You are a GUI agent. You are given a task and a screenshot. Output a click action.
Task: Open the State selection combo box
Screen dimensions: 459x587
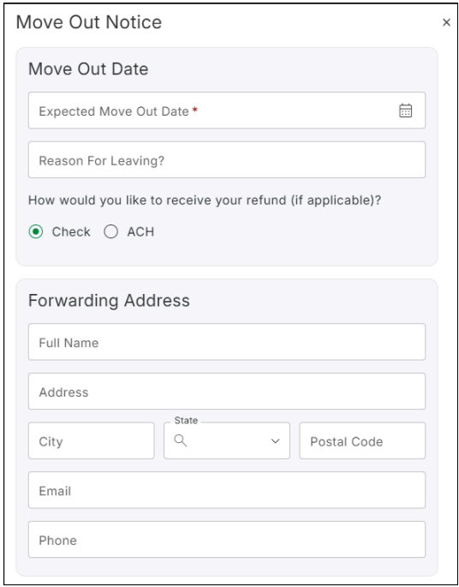point(227,440)
